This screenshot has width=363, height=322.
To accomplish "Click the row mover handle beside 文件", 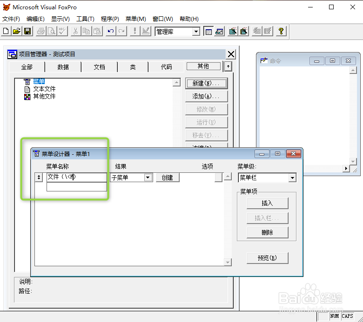I will pos(39,177).
